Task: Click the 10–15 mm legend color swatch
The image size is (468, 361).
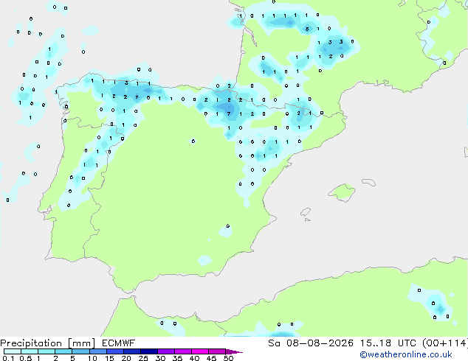Action: point(97,351)
